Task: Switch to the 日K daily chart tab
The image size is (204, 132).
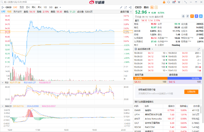Action: point(28,7)
